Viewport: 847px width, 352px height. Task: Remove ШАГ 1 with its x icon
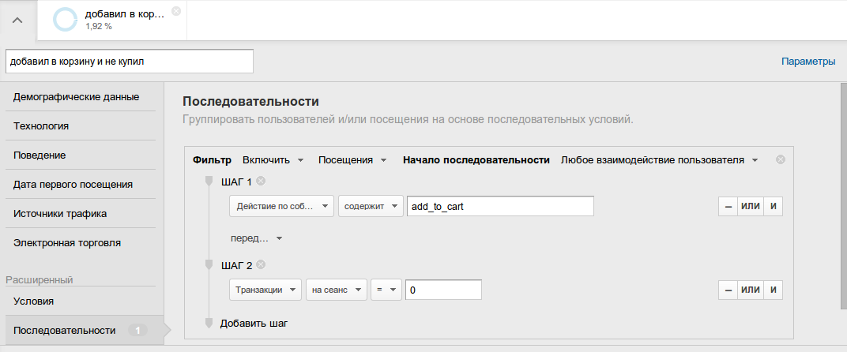point(261,181)
